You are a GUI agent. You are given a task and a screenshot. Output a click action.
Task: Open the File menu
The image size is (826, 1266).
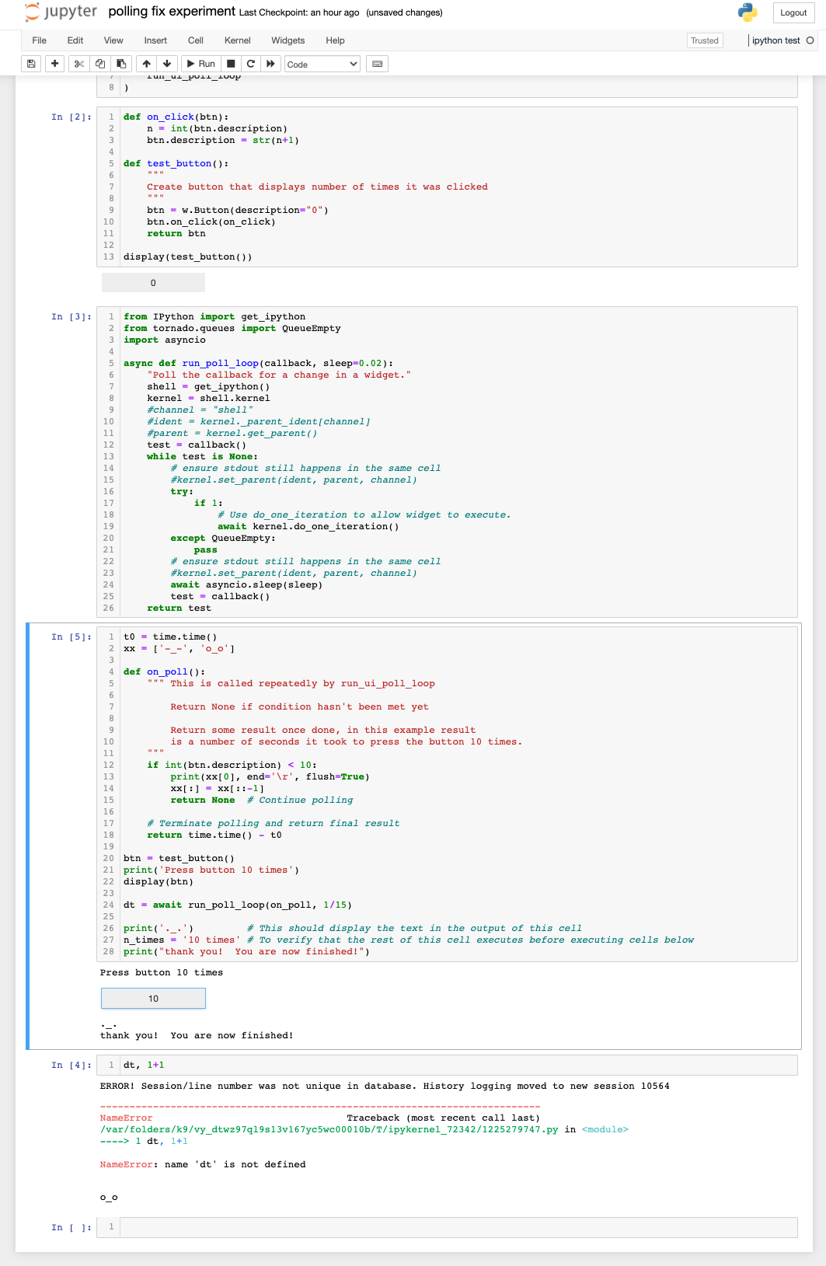tap(40, 40)
